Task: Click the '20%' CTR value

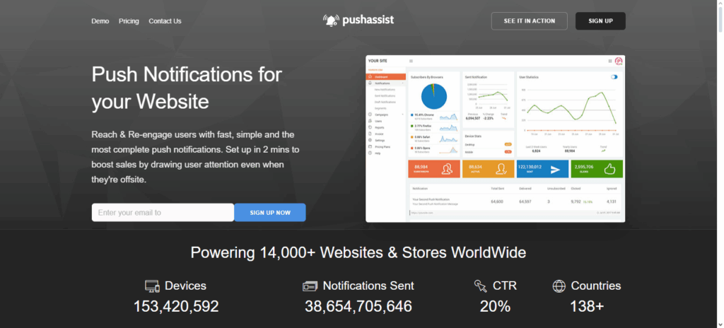Action: pos(495,306)
